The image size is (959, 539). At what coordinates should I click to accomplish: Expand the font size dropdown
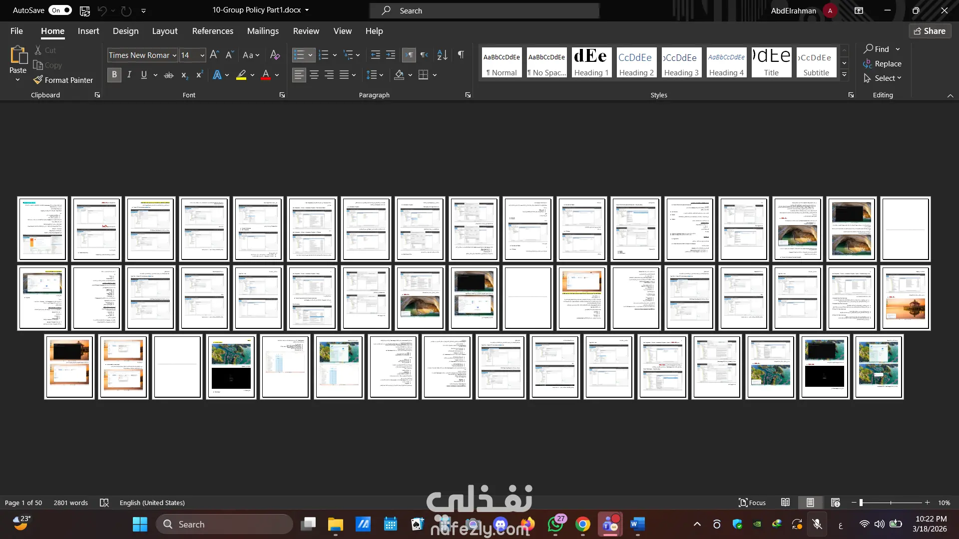click(202, 55)
